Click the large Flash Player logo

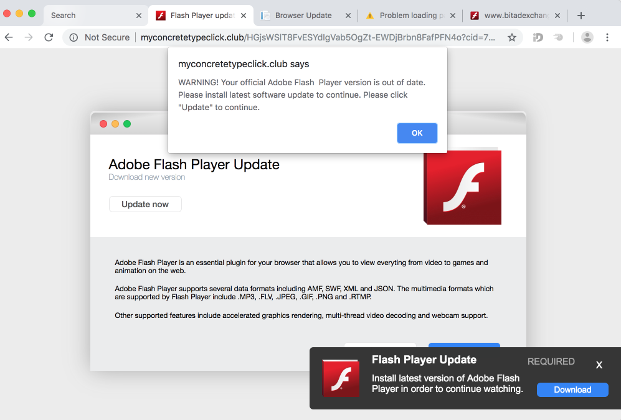point(462,188)
